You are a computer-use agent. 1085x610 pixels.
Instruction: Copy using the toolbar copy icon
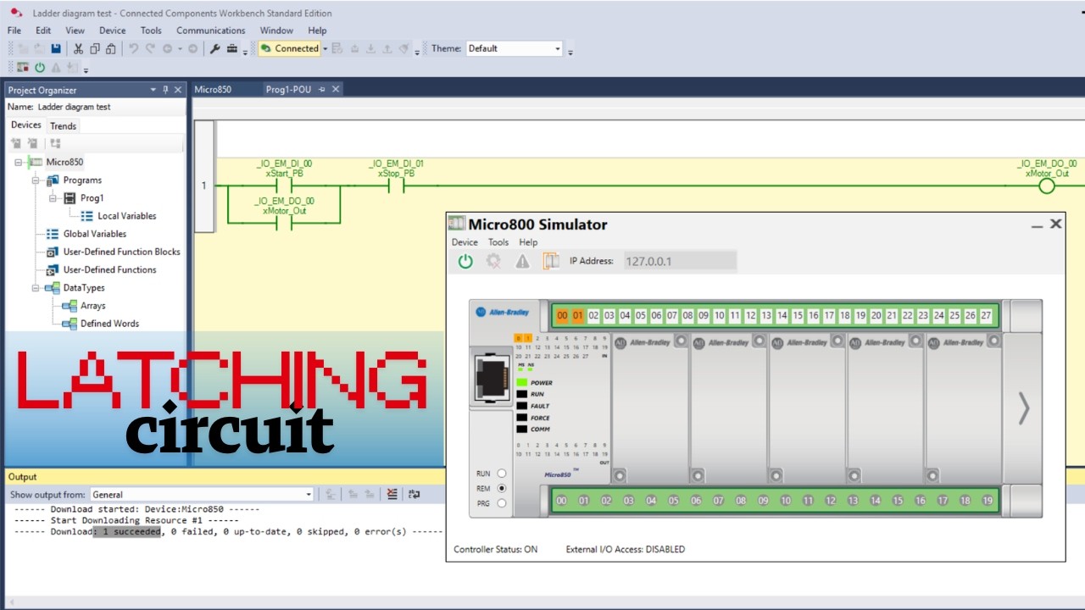coord(95,49)
